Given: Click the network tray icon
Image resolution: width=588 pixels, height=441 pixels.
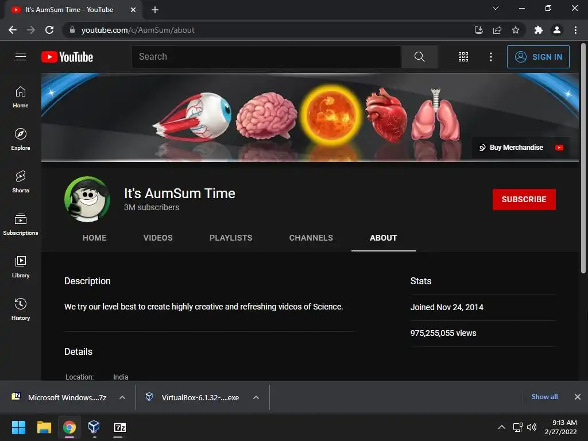Looking at the screenshot, I should (x=517, y=427).
